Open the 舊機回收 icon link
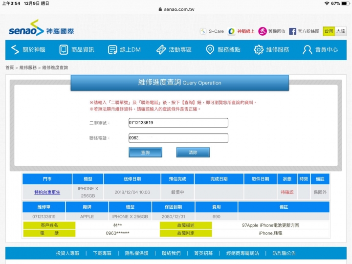Image resolution: width=352 pixels, height=264 pixels. coord(262,31)
